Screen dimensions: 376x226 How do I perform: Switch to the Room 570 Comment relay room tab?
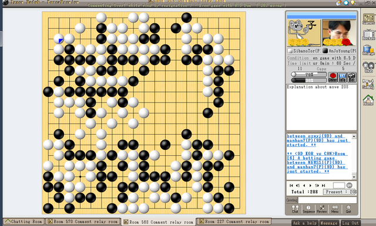coord(83,222)
